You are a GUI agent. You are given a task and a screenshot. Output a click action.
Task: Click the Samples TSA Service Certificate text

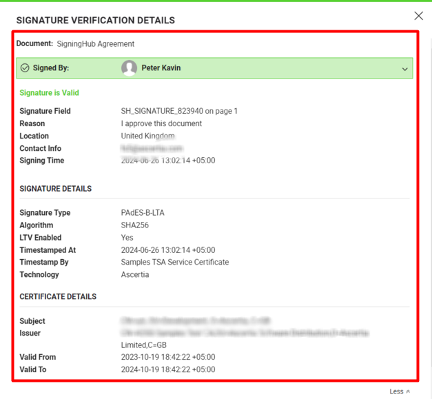[175, 263]
